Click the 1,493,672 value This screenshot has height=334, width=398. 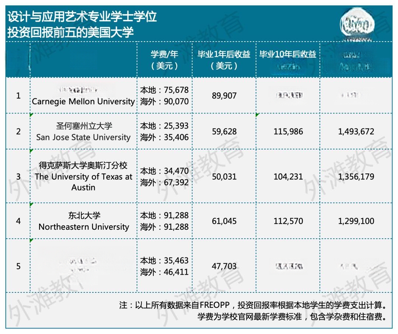[x=356, y=131]
